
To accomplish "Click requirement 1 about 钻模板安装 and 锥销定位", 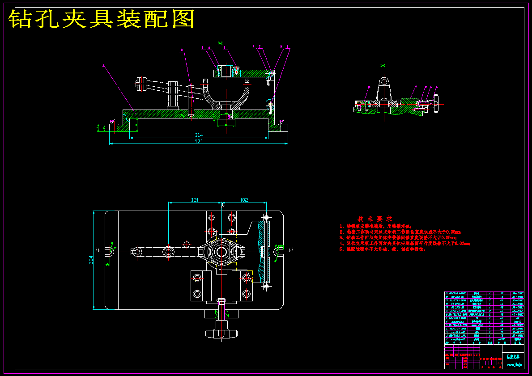I will click(375, 226).
